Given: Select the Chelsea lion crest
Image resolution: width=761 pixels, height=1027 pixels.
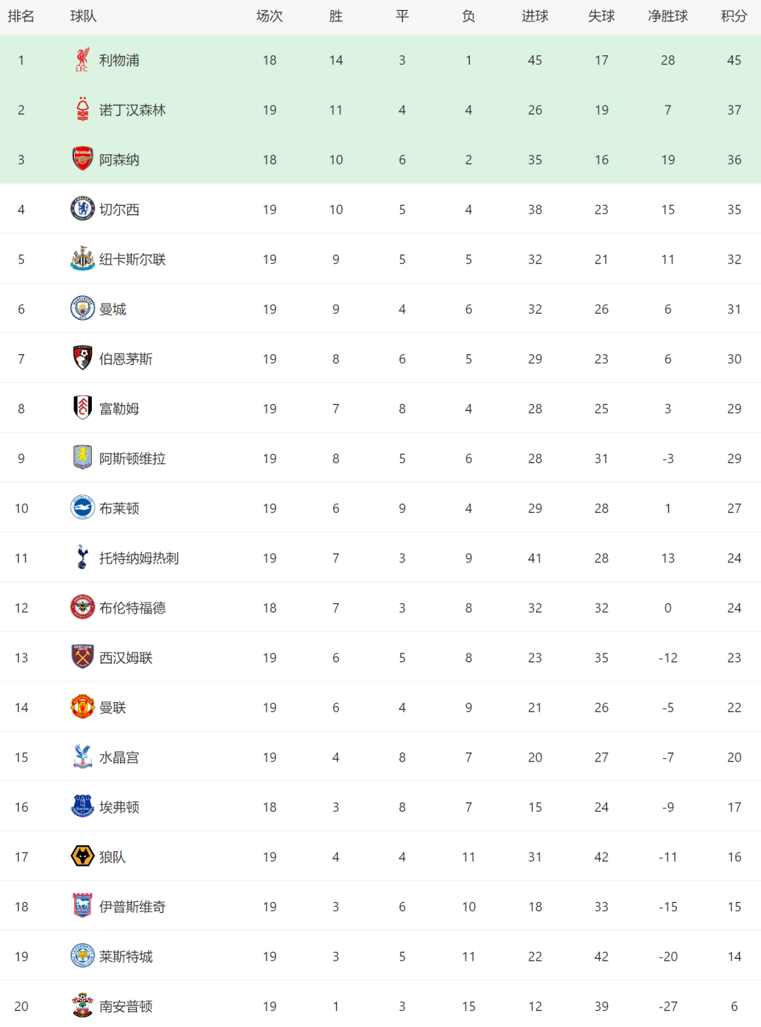Looking at the screenshot, I should click(x=82, y=209).
